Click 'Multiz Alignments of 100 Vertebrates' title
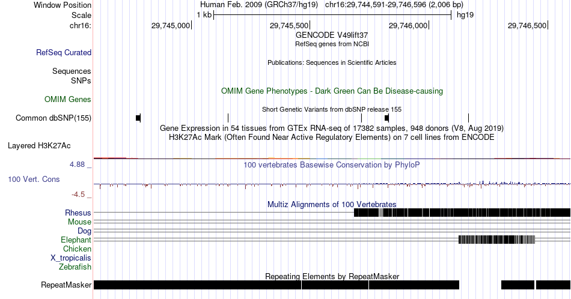The height and width of the screenshot is (299, 571). tap(332, 204)
